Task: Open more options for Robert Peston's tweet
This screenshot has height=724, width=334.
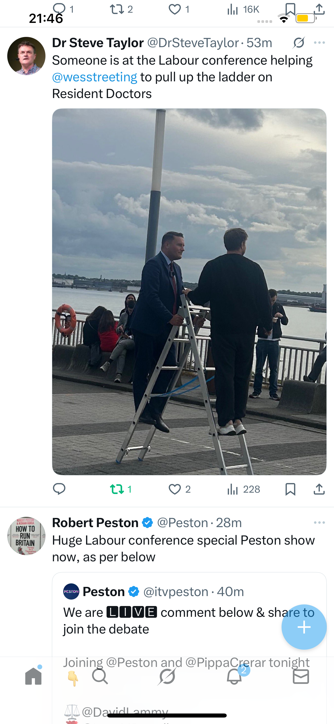Action: click(319, 523)
